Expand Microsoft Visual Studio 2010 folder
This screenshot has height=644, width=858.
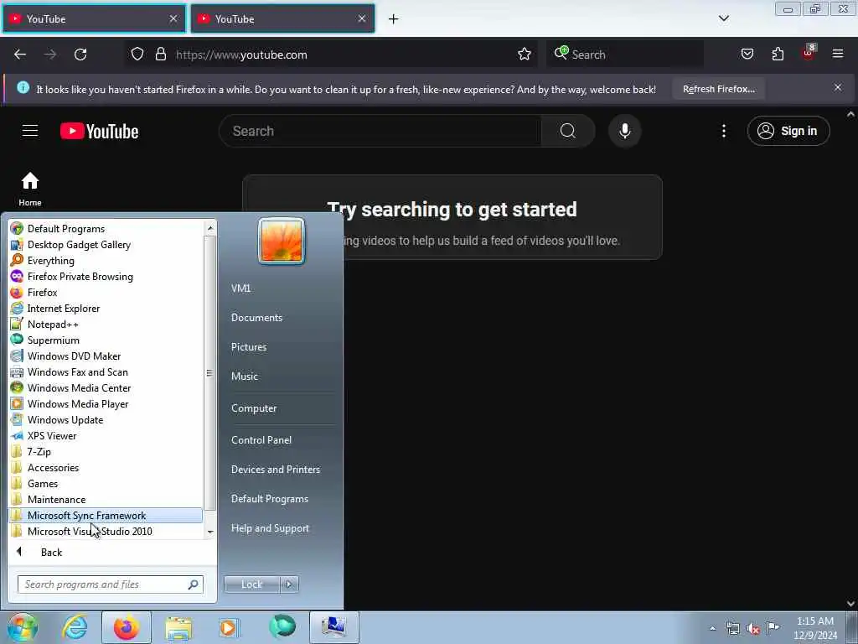105,531
